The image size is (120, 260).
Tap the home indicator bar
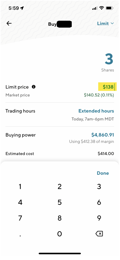coord(60,253)
